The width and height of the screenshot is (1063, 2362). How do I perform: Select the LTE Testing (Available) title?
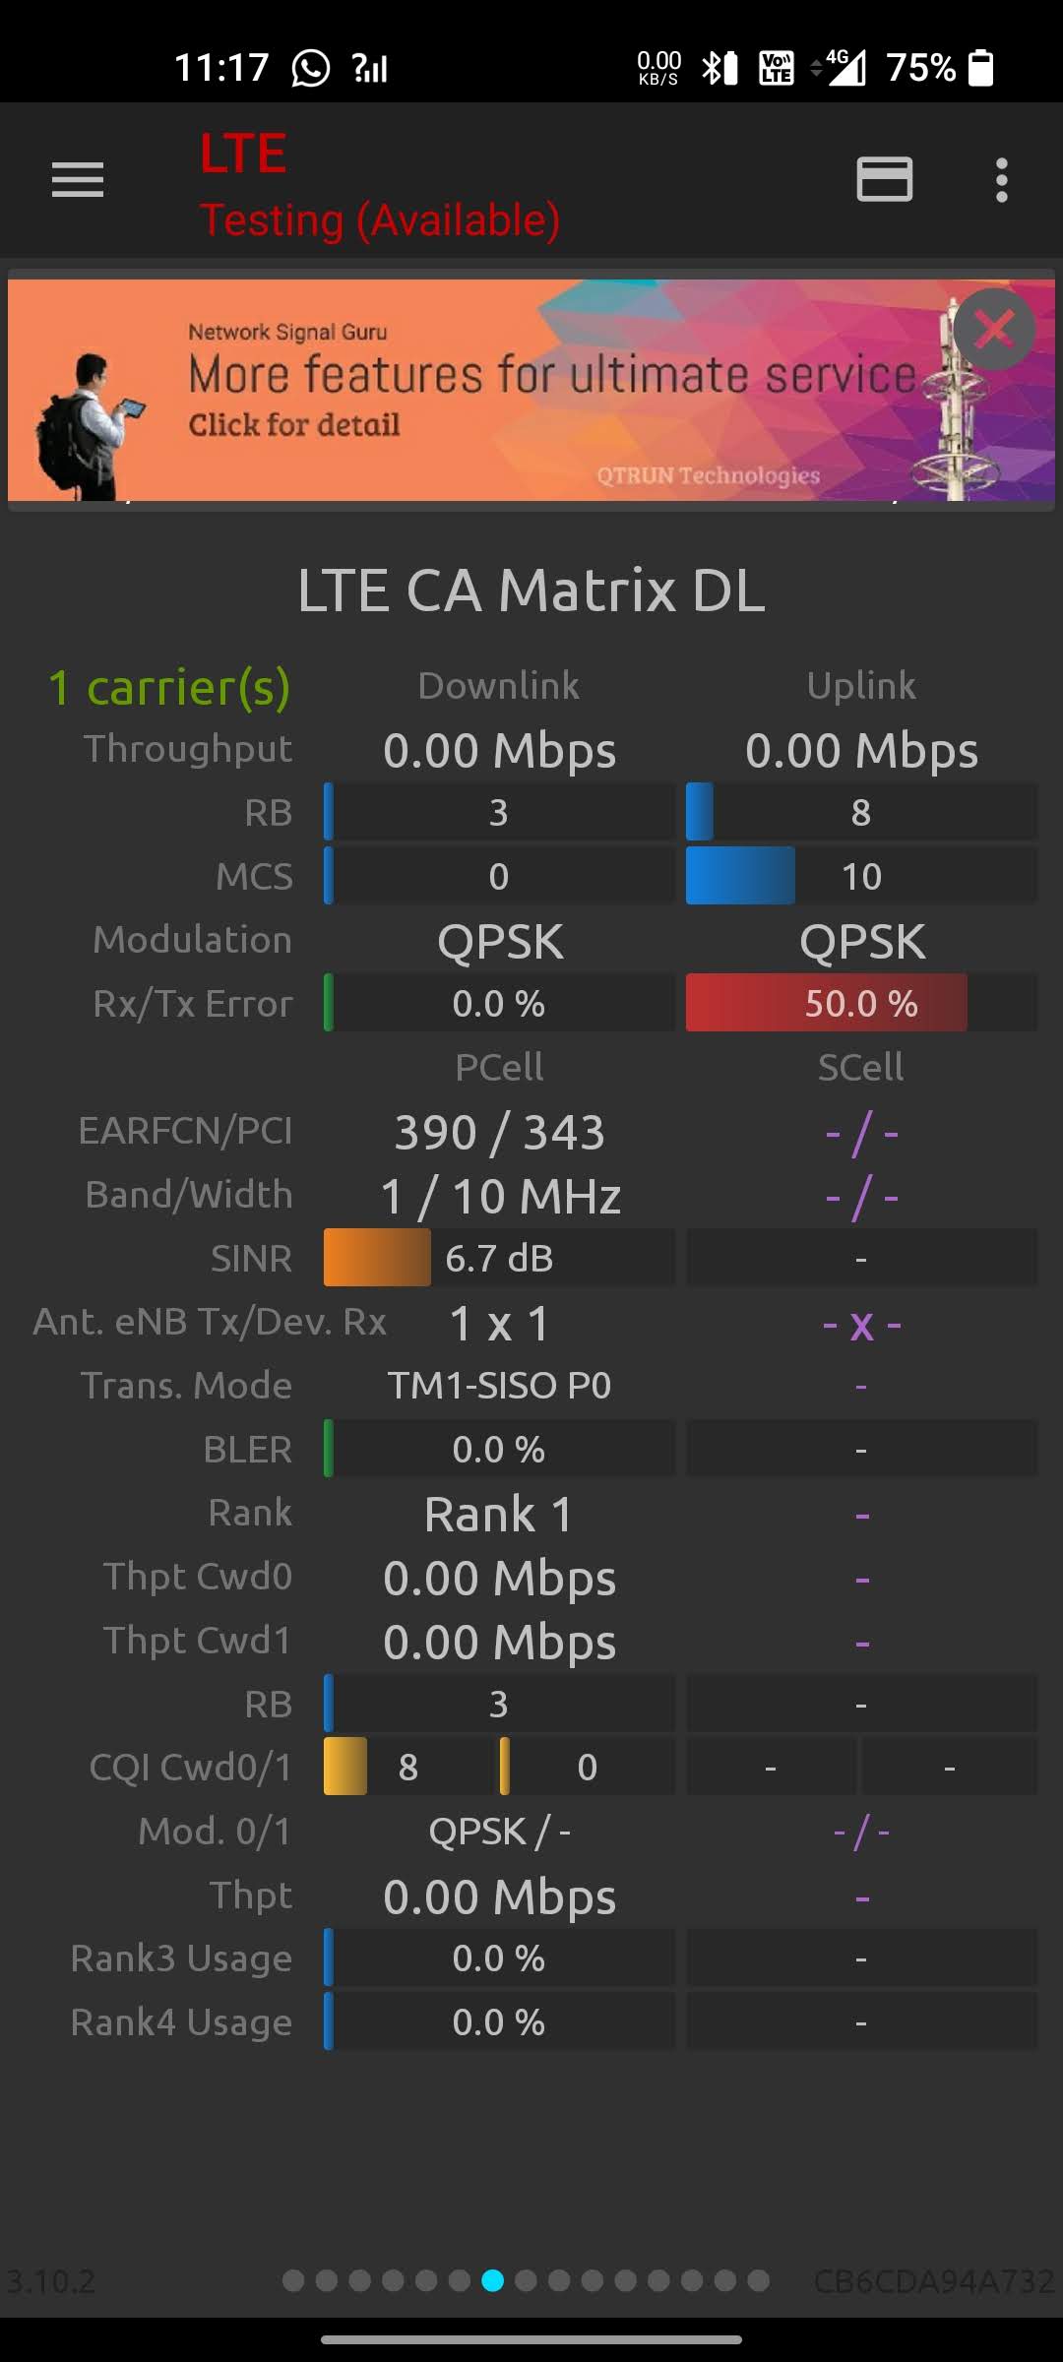[x=380, y=186]
